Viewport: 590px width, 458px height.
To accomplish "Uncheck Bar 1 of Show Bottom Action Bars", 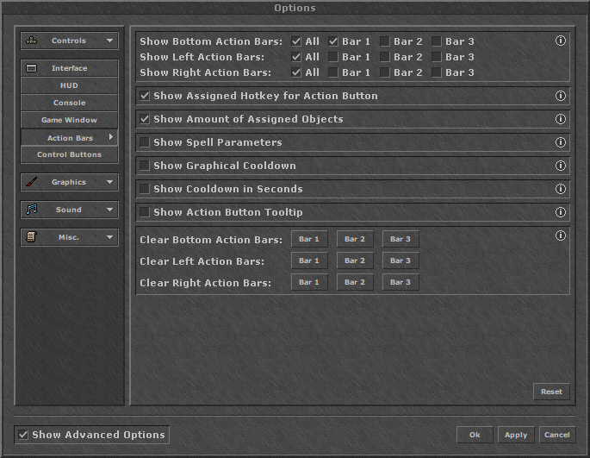I will pyautogui.click(x=333, y=41).
